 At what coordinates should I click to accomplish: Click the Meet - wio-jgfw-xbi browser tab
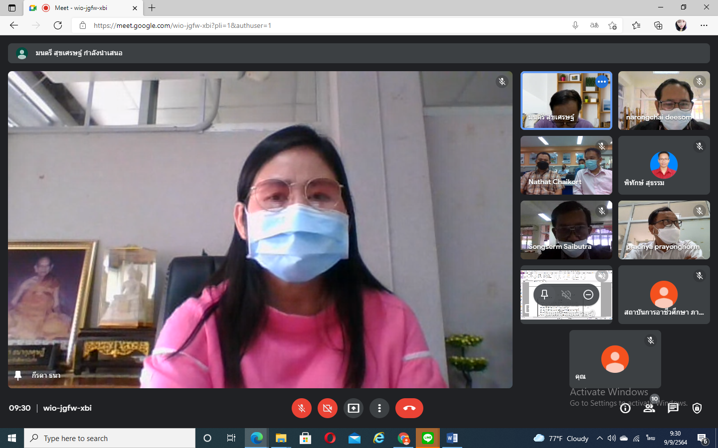coord(82,8)
